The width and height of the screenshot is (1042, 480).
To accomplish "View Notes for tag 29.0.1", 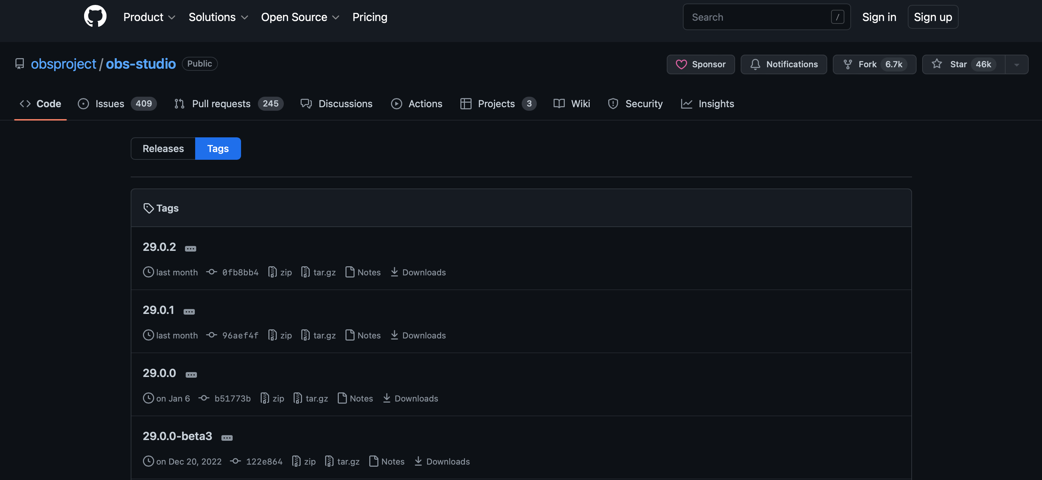I will 363,335.
